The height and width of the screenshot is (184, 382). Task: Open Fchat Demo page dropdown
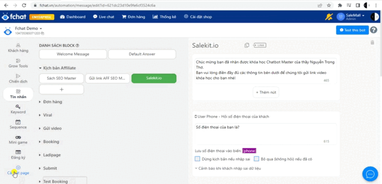pos(28,28)
